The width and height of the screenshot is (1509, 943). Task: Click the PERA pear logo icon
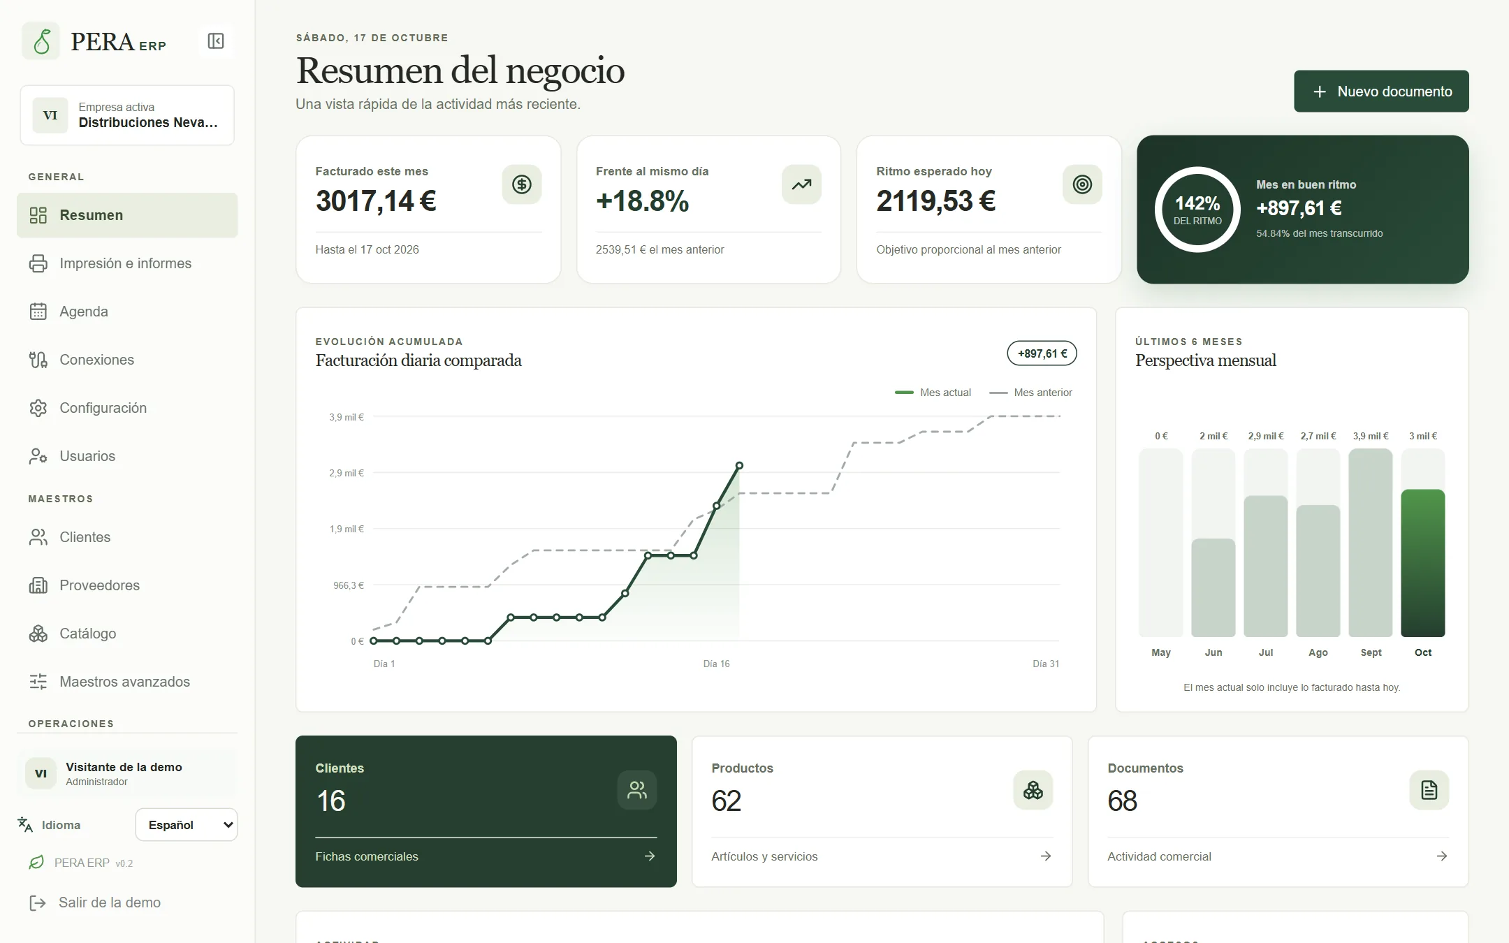(x=41, y=41)
